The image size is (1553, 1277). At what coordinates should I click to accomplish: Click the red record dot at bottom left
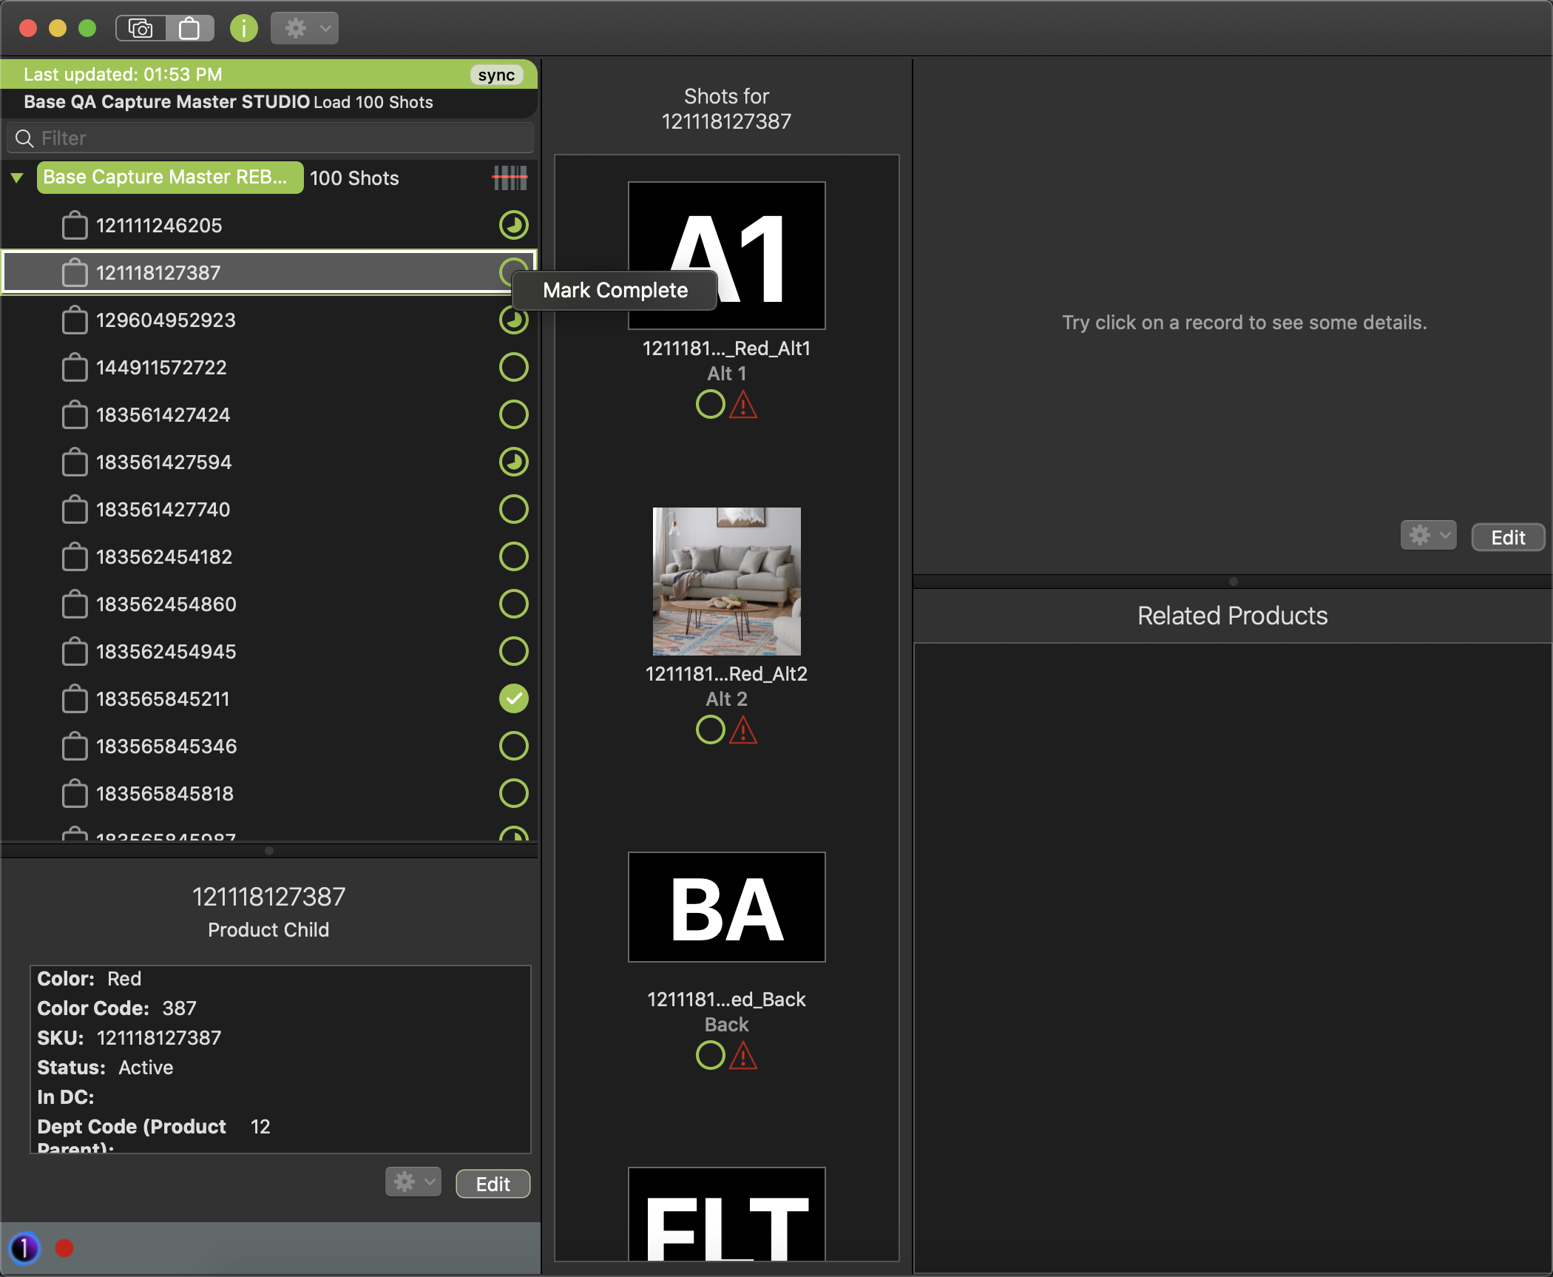pyautogui.click(x=64, y=1248)
